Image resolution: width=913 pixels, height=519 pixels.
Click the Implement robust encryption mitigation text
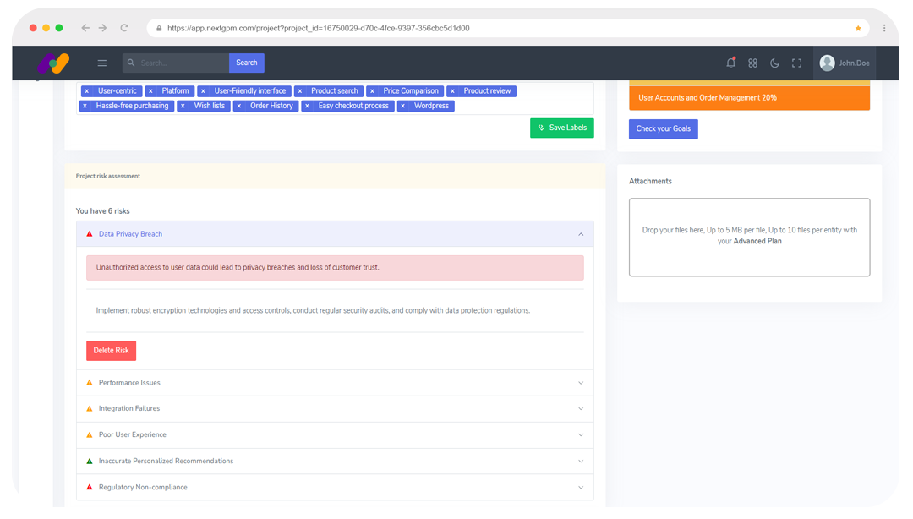pos(313,311)
